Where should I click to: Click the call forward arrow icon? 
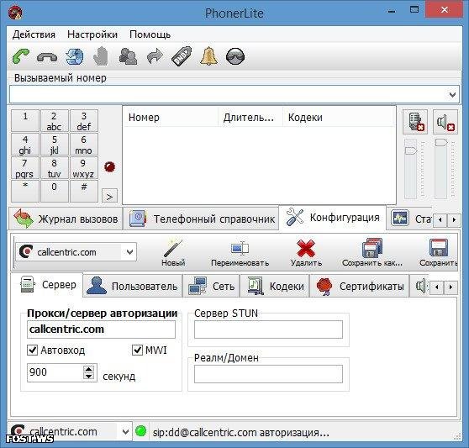(155, 56)
